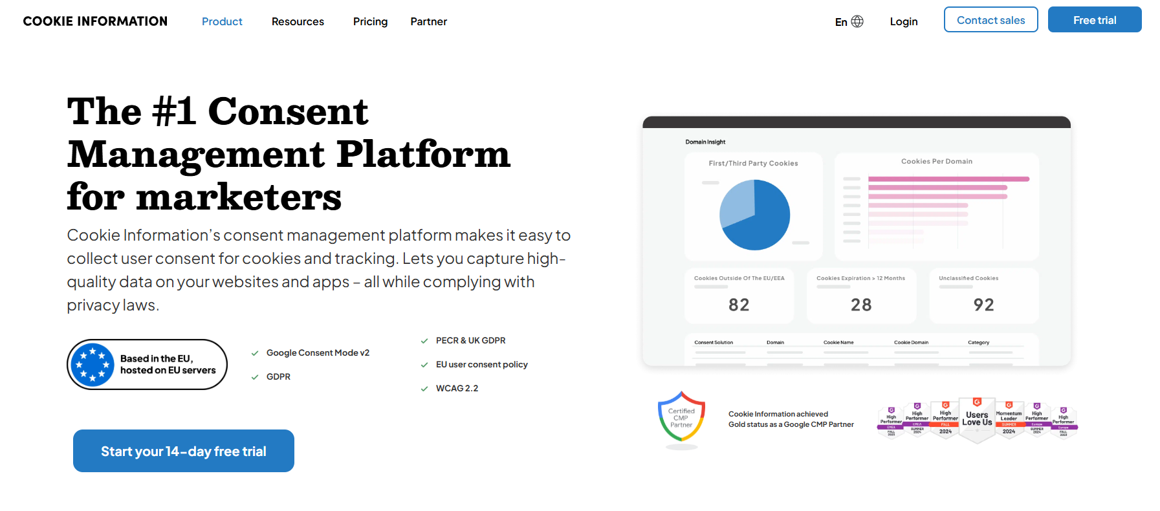Select the Momentum Leader Summer 2024 badge

coord(1009,420)
